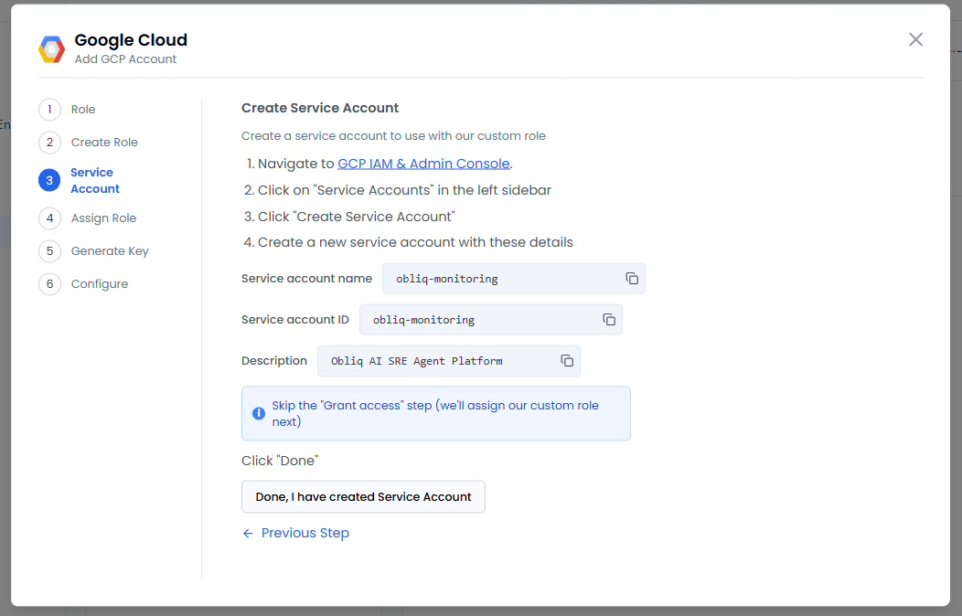Close the Add GCP Account dialog
This screenshot has height=616, width=962.
915,39
